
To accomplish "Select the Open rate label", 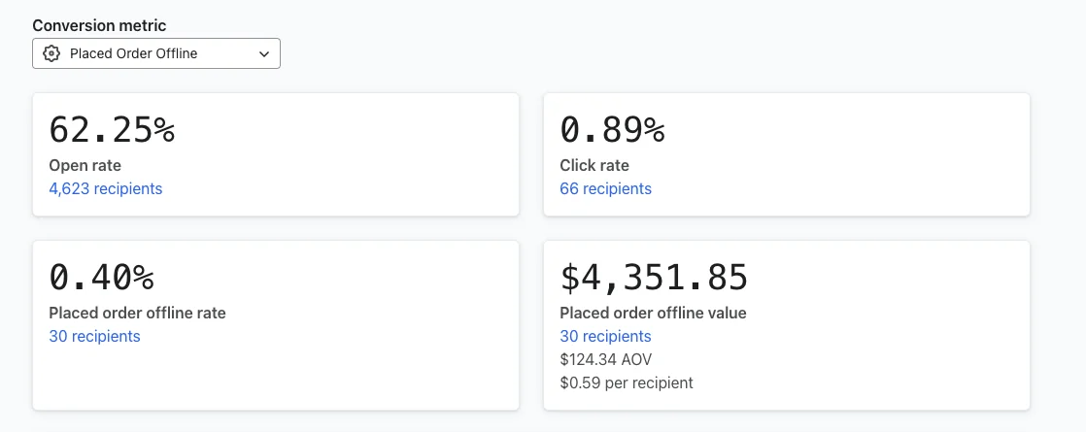I will tap(85, 165).
